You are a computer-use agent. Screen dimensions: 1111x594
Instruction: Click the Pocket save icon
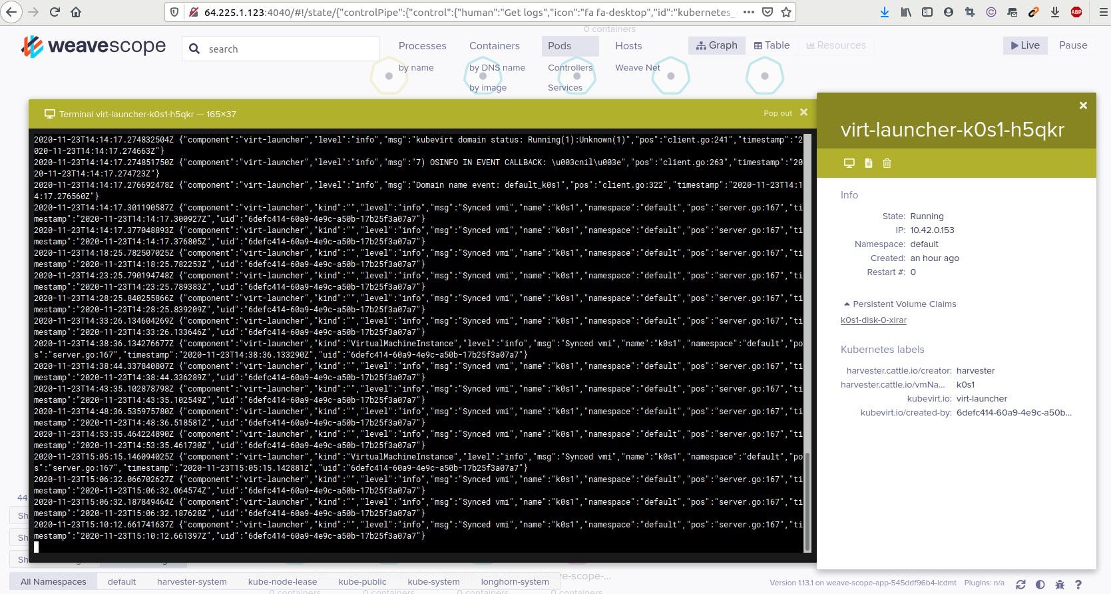pos(768,12)
